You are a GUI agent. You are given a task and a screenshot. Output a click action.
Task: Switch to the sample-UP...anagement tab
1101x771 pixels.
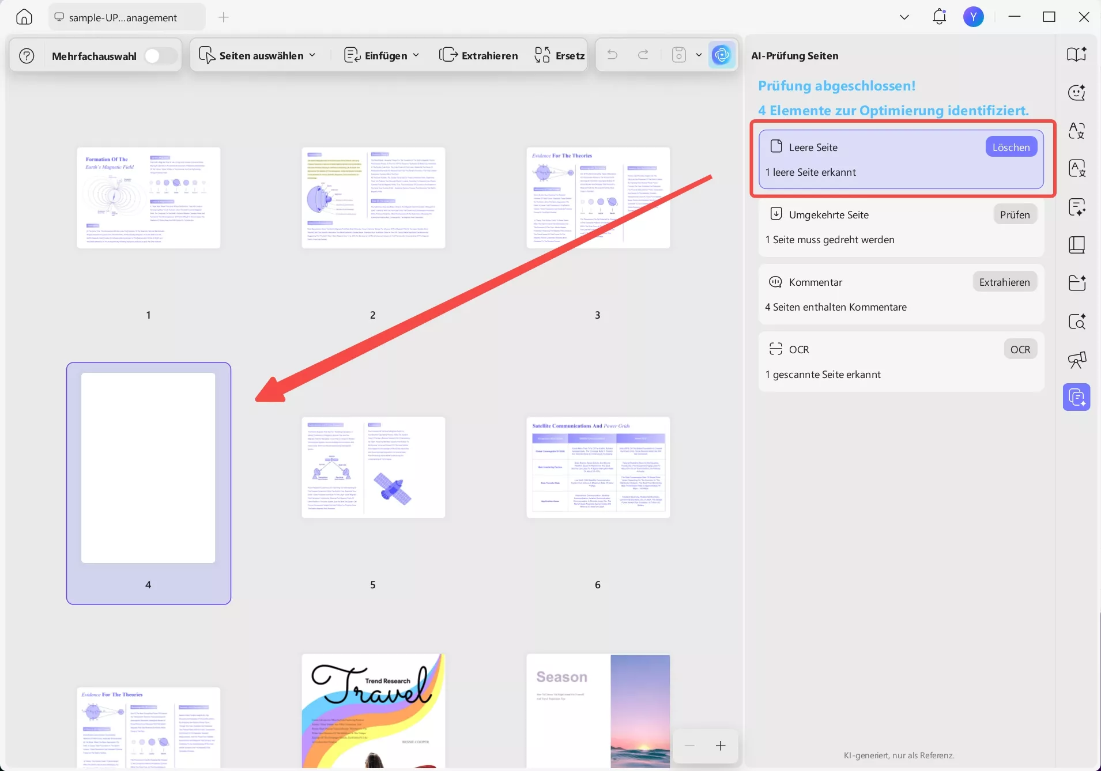(127, 17)
